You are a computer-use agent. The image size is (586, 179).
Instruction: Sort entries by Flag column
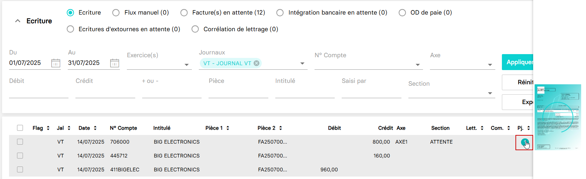click(x=48, y=128)
